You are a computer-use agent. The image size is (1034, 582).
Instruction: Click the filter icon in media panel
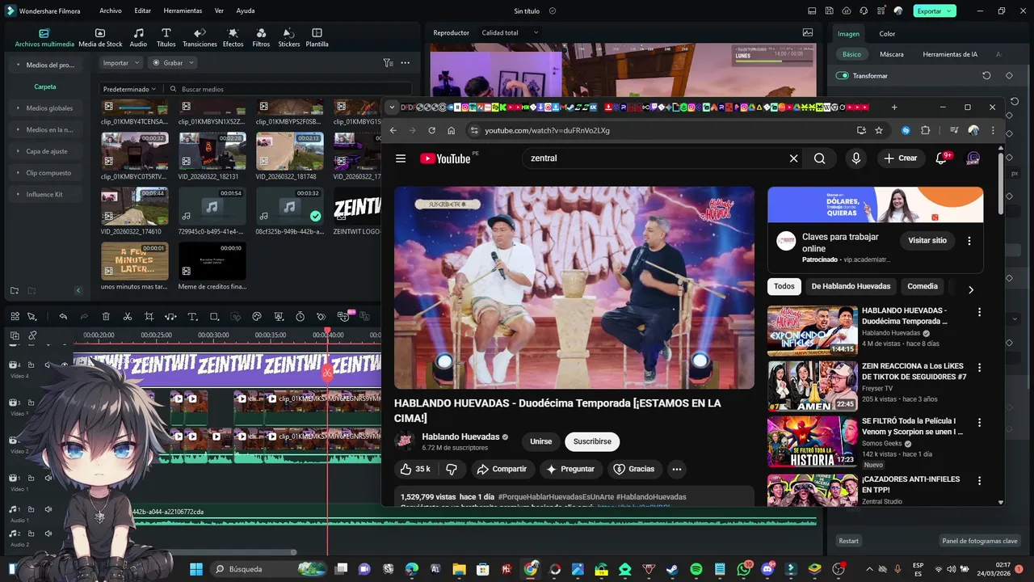tap(388, 62)
